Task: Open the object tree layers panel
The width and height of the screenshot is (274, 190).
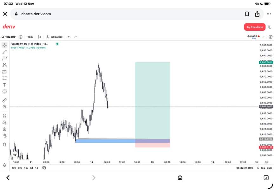Action: (x=4, y=165)
